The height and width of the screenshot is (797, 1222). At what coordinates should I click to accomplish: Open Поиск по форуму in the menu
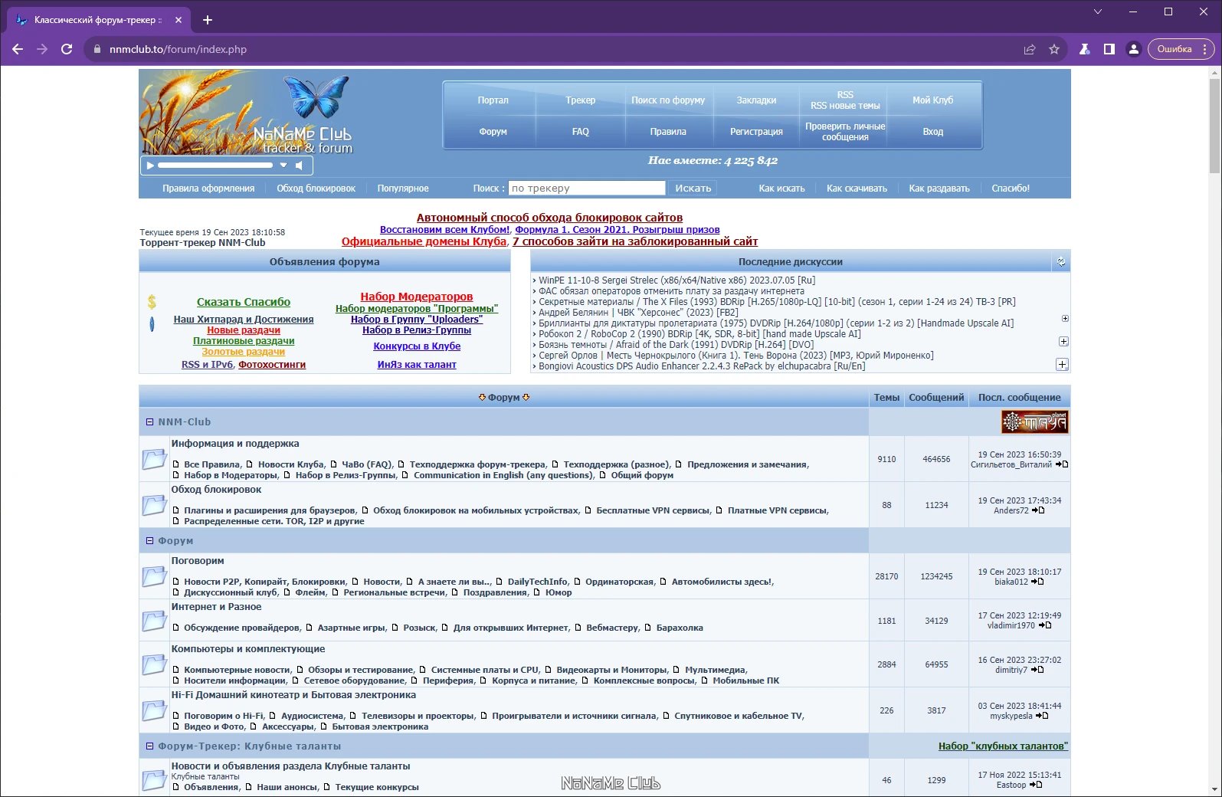pyautogui.click(x=668, y=100)
